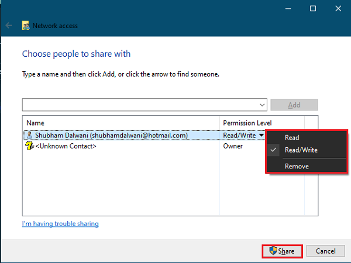Screen dimensions: 351x263
Task: Click the Network access title icon
Action: point(26,26)
